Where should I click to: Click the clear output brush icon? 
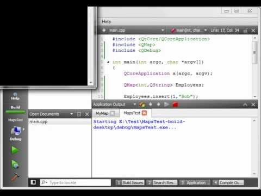pyautogui.click(x=142, y=105)
